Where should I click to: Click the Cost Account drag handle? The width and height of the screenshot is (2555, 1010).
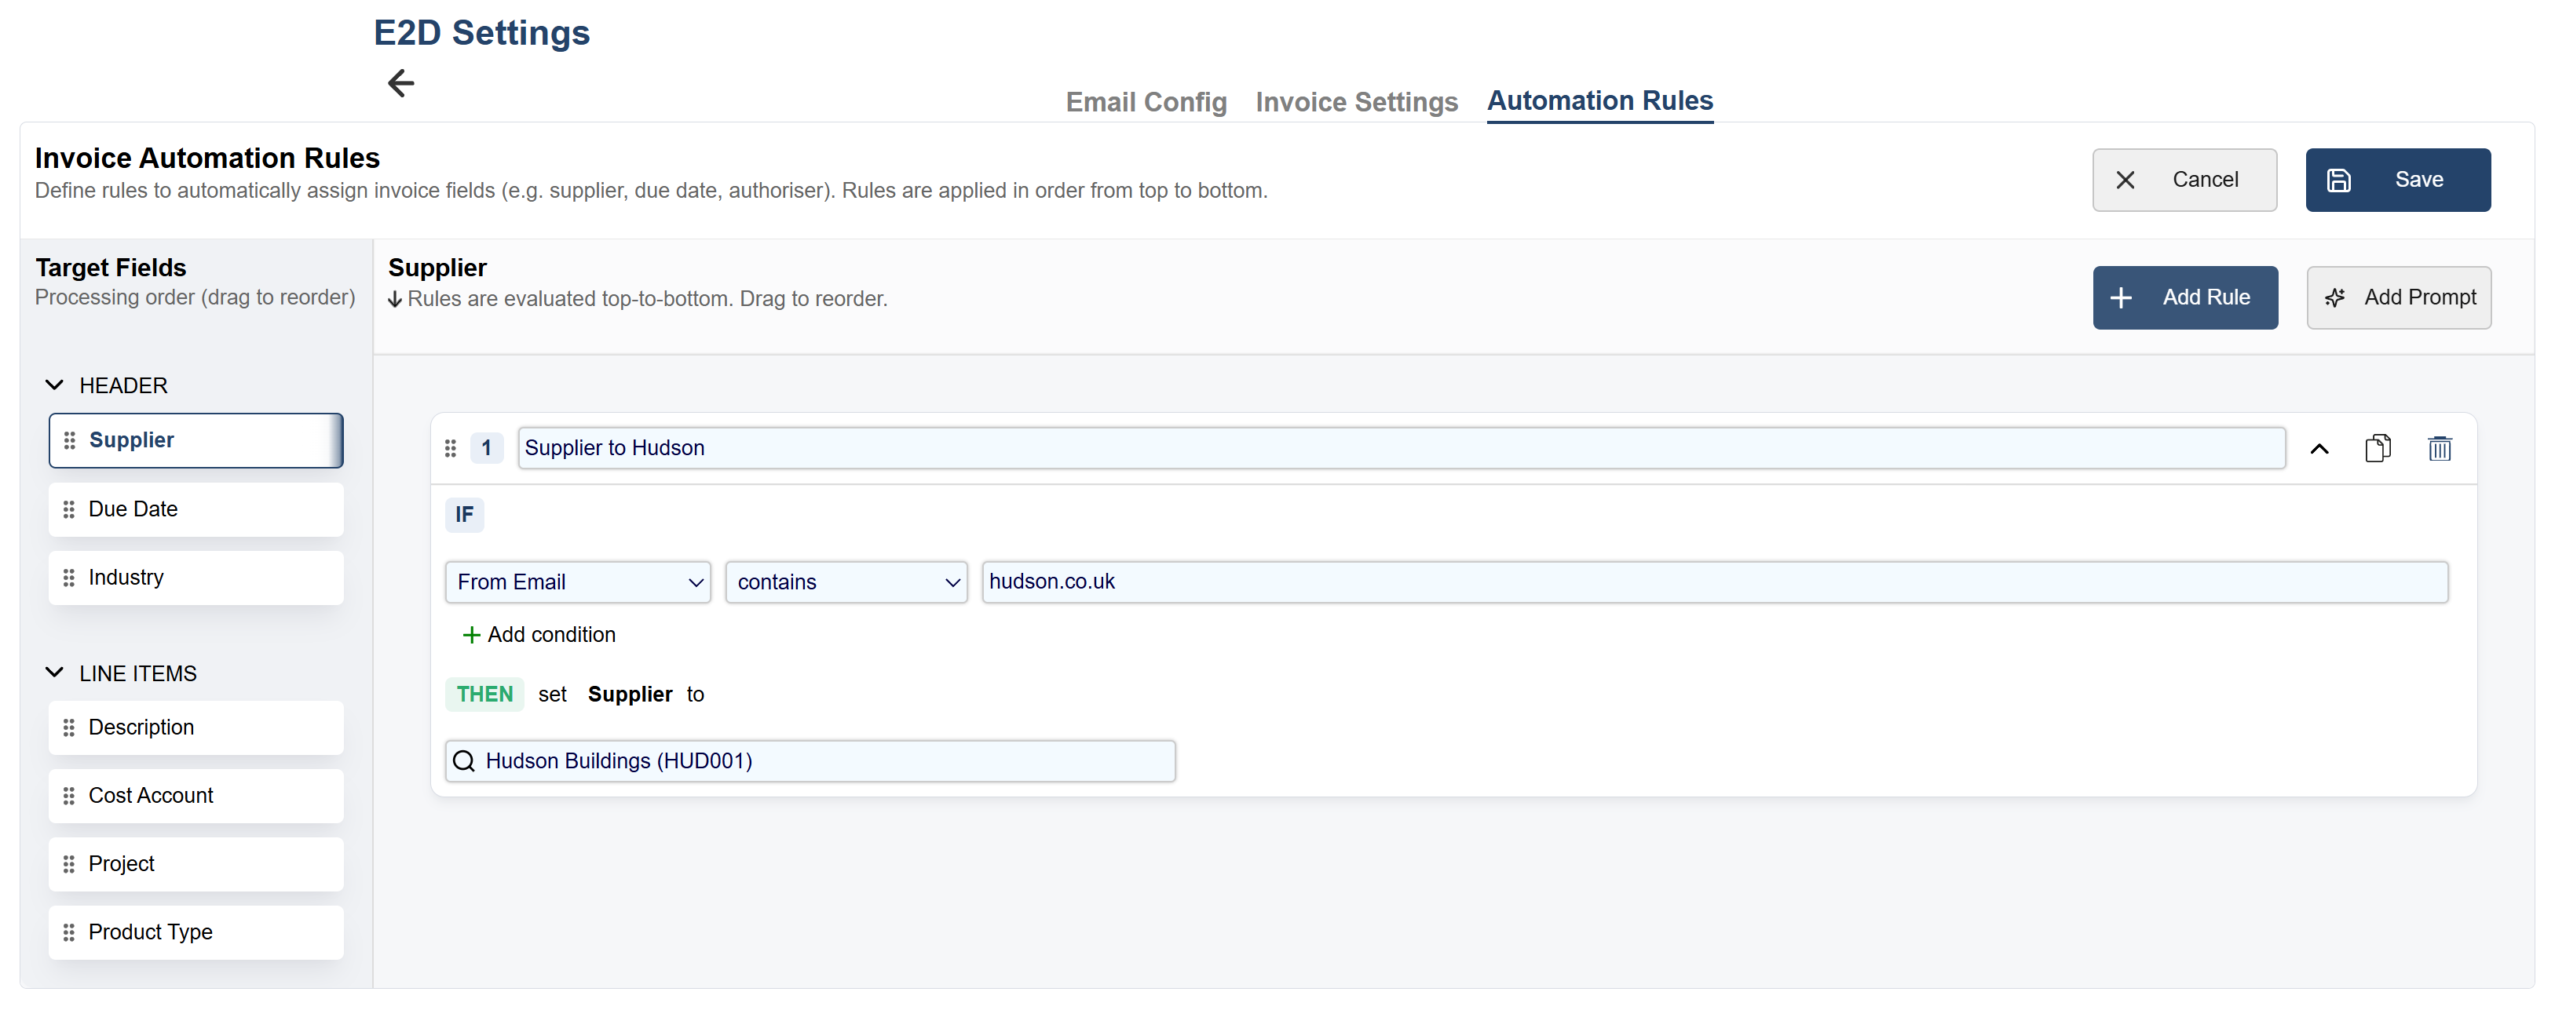[x=69, y=796]
